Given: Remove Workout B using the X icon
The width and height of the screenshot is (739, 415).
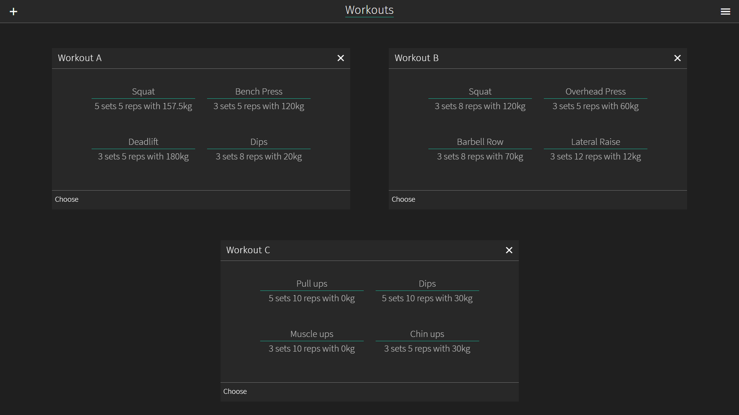Looking at the screenshot, I should click(677, 58).
